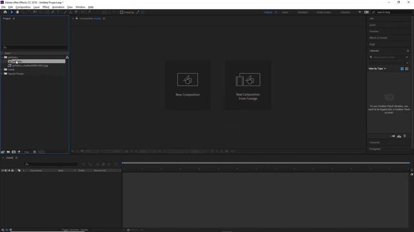Click the Source Name column header
This screenshot has height=232, width=414.
coord(36,171)
